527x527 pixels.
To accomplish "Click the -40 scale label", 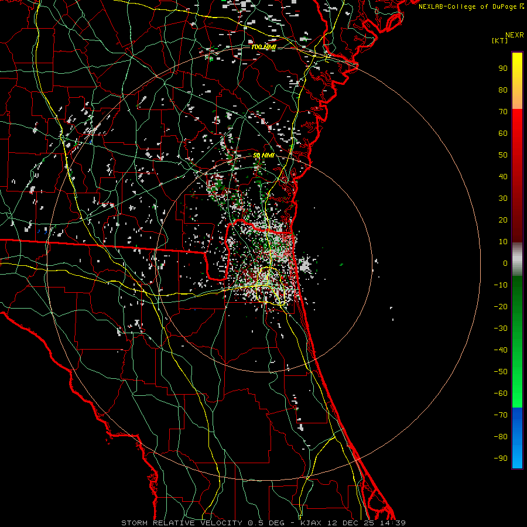I will click(x=501, y=350).
